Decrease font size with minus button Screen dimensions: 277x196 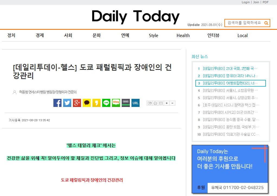tap(172, 103)
